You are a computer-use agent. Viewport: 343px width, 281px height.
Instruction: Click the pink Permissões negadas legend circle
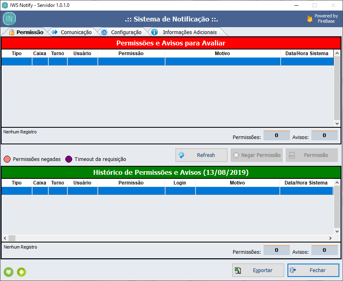[7, 159]
